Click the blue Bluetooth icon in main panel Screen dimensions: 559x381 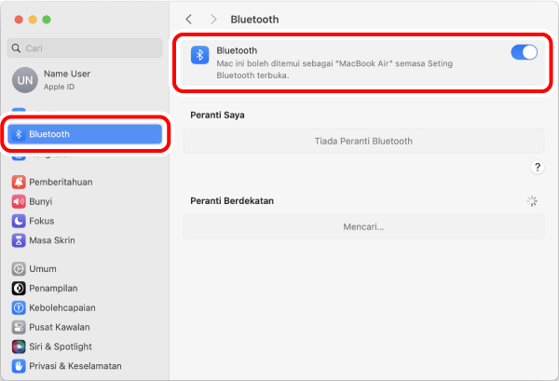tap(199, 55)
